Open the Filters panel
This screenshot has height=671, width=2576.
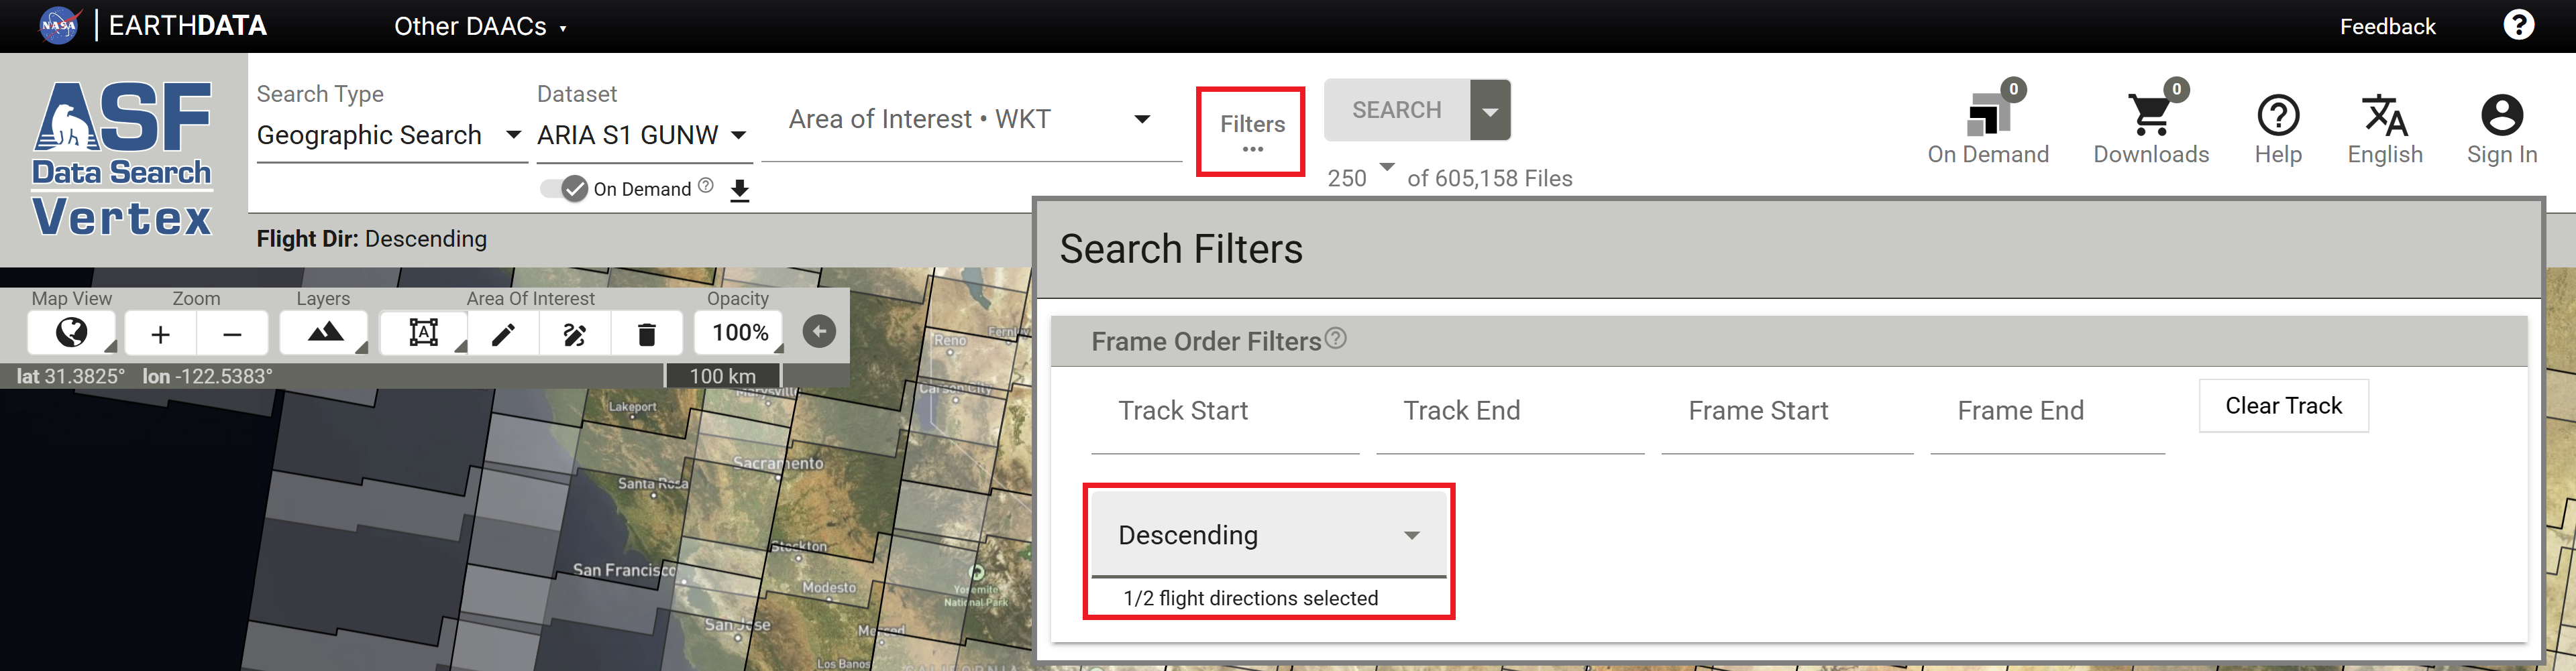point(1251,131)
